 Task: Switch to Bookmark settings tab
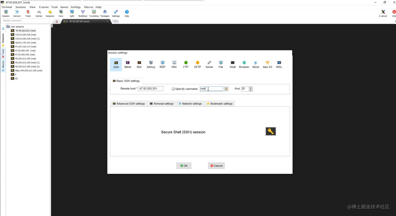click(219, 104)
